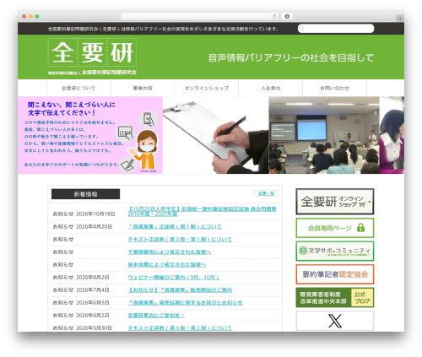Image resolution: width=422 pixels, height=357 pixels.
Task: Click the smartphone icon on pink banner
Action: coord(149,119)
